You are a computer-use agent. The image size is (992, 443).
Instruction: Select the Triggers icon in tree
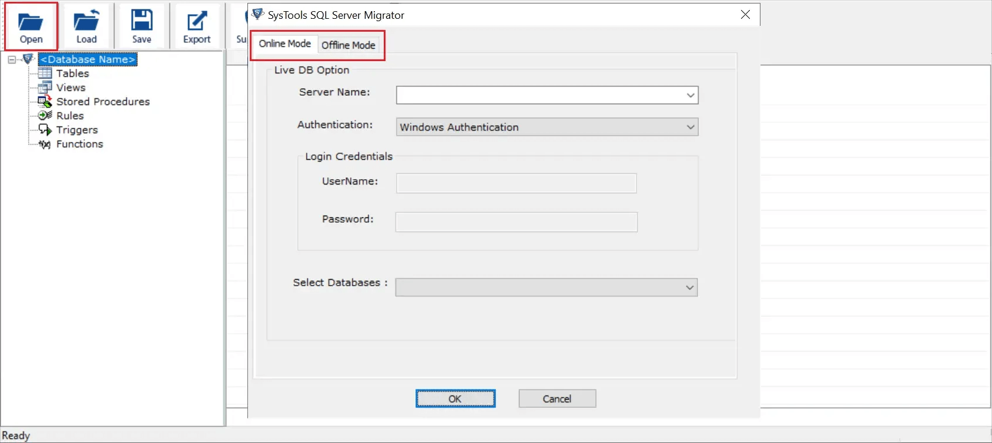pos(45,130)
